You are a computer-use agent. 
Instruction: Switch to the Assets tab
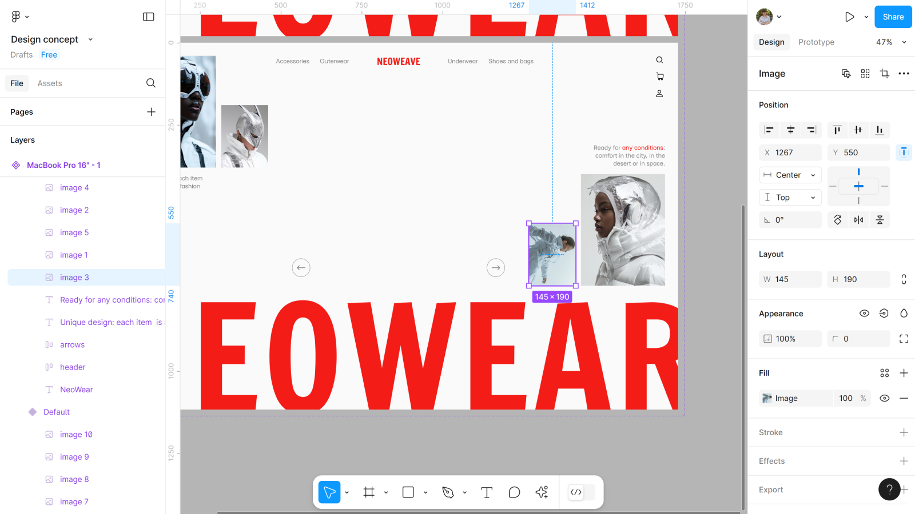[x=50, y=83]
